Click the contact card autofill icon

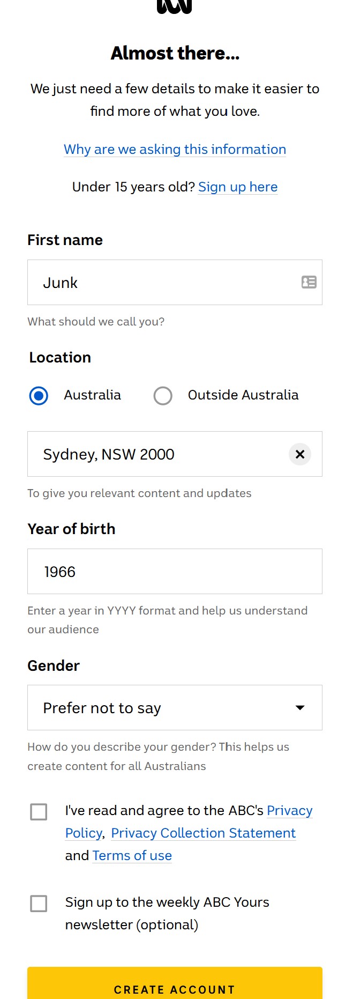click(309, 282)
